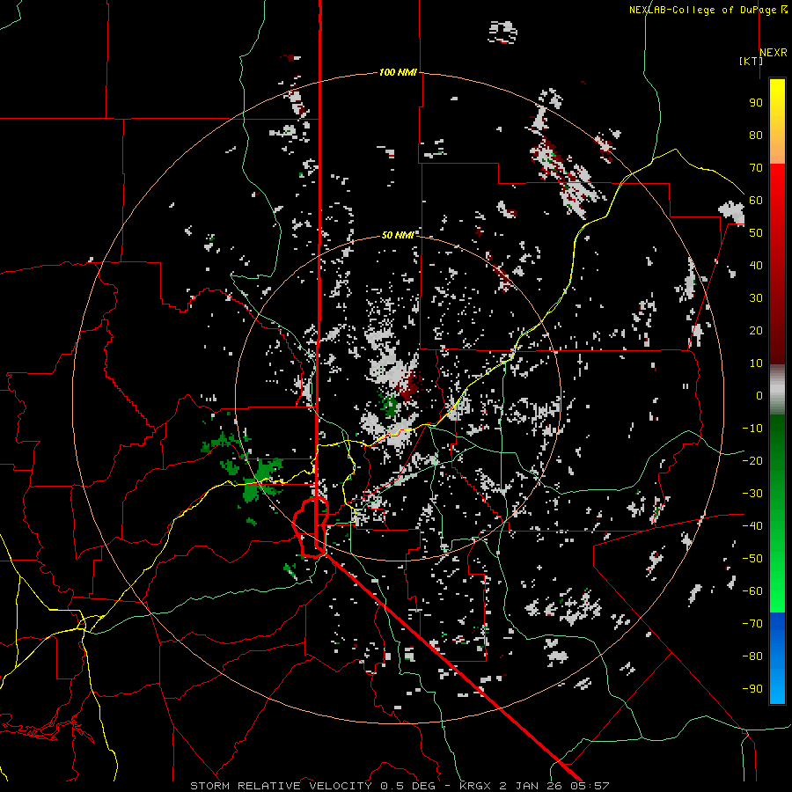Image resolution: width=792 pixels, height=792 pixels.
Task: Click the gray zero-velocity segment of color bar
Action: (777, 390)
